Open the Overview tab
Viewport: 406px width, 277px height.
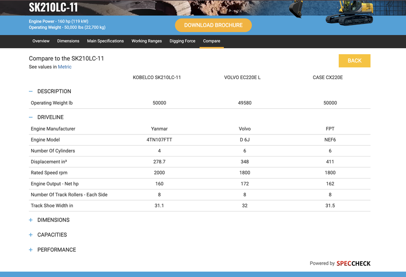coord(41,41)
